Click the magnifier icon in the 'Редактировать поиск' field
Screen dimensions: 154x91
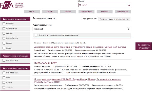[128, 29]
